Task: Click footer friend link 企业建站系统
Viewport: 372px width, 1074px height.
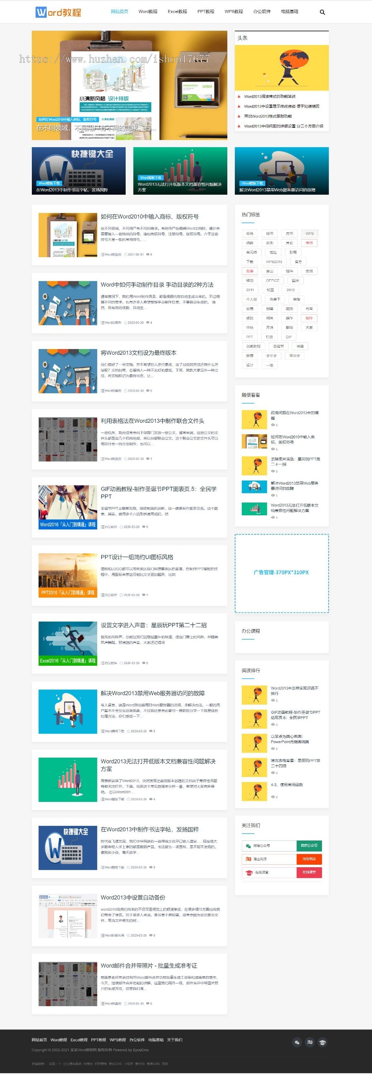Action: [72, 1064]
